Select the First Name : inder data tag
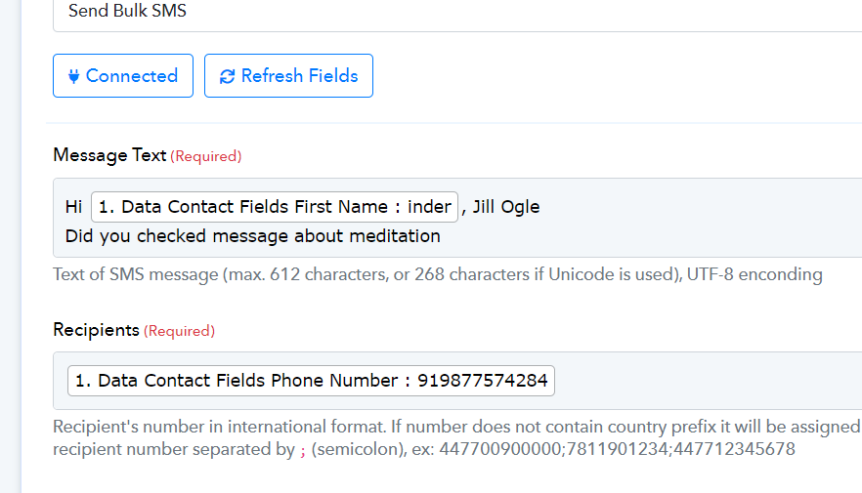The image size is (862, 493). [x=275, y=207]
